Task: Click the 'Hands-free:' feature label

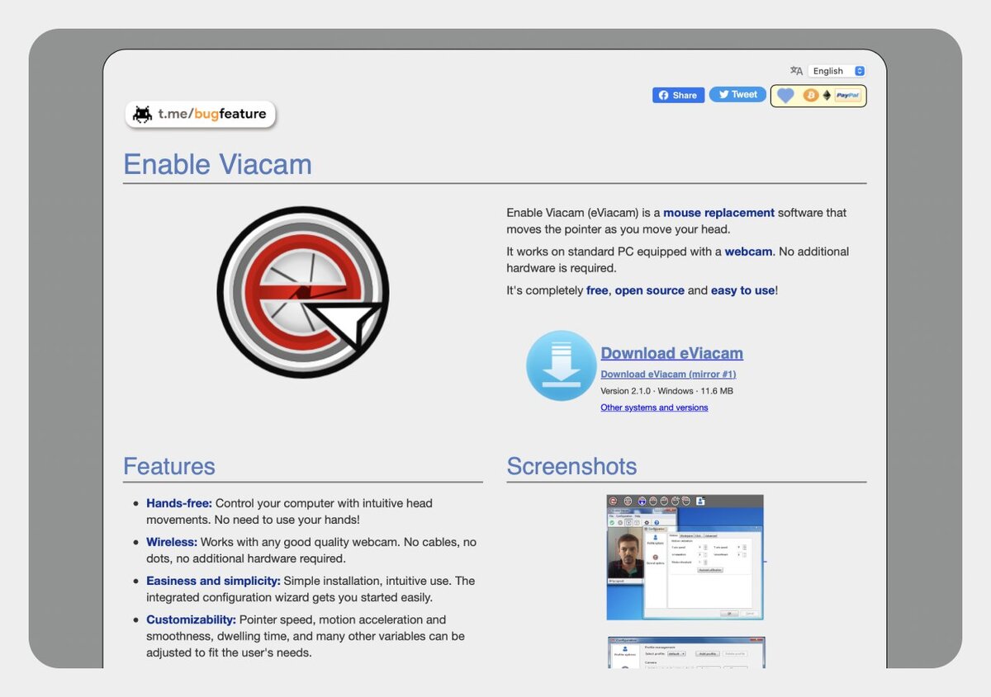Action: [x=179, y=503]
